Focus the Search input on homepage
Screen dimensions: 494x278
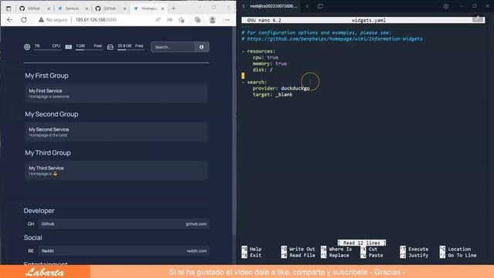click(173, 47)
